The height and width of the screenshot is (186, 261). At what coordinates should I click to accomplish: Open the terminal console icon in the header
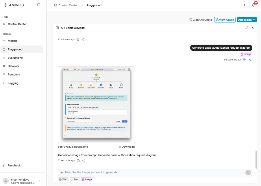pyautogui.click(x=245, y=5)
